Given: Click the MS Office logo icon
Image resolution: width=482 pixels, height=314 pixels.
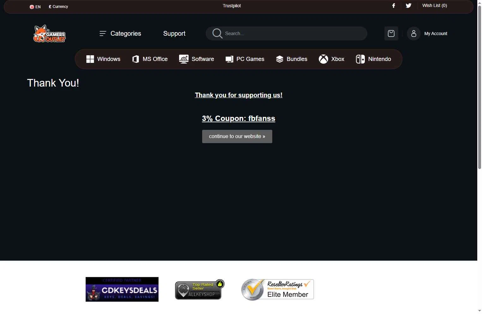Looking at the screenshot, I should coord(136,59).
